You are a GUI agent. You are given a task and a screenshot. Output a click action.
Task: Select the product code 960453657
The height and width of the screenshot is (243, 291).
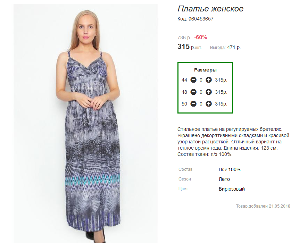click(x=201, y=19)
